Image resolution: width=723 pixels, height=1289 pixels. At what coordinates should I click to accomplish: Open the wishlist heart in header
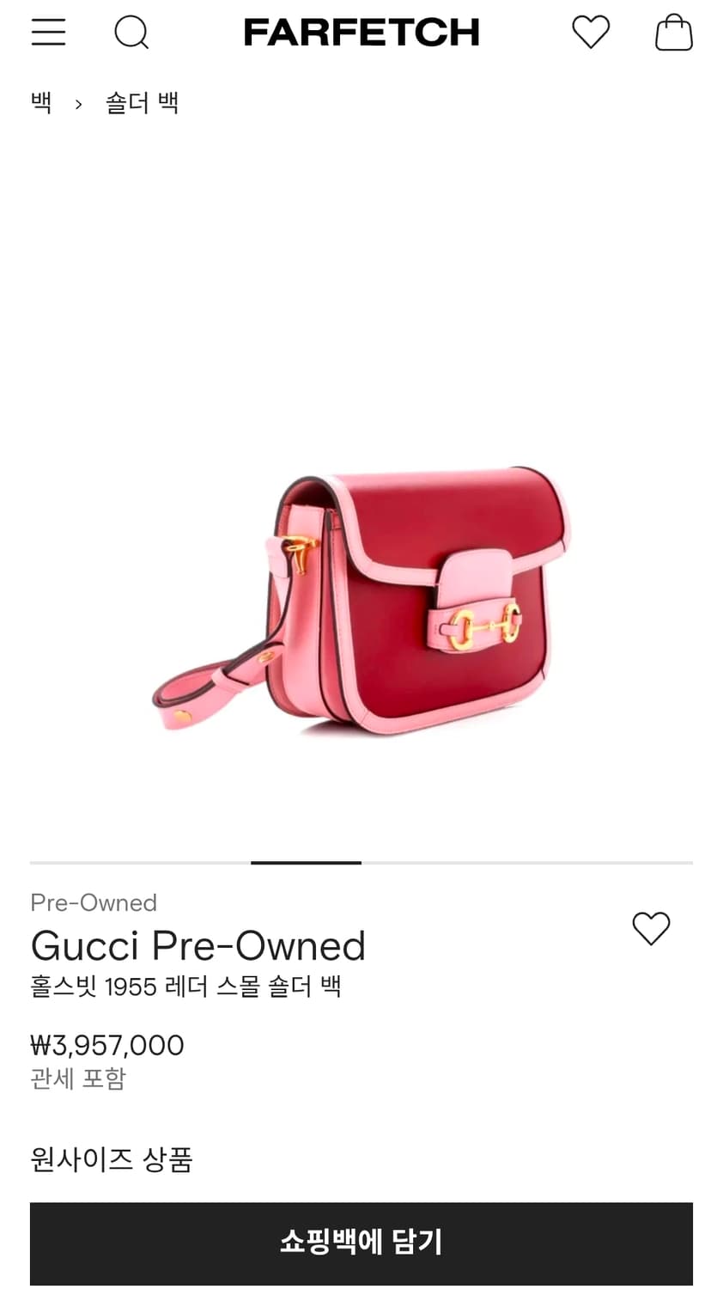pos(591,33)
